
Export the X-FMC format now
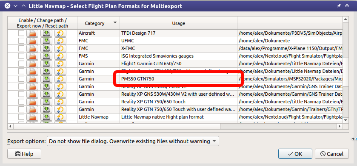pos(46,48)
